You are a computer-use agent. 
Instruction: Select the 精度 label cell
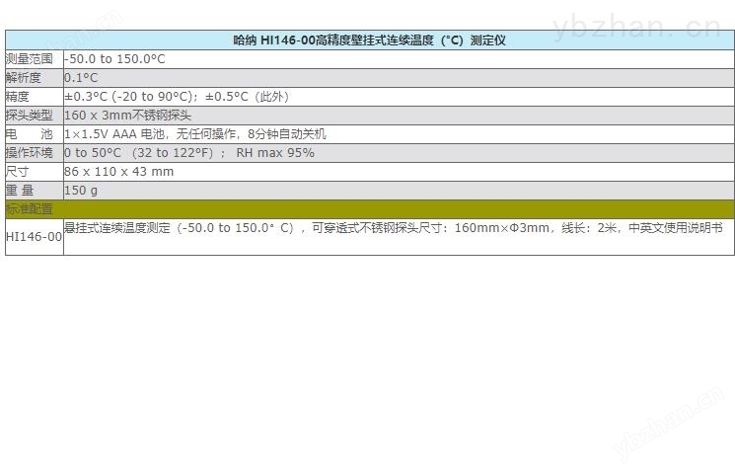[35, 97]
